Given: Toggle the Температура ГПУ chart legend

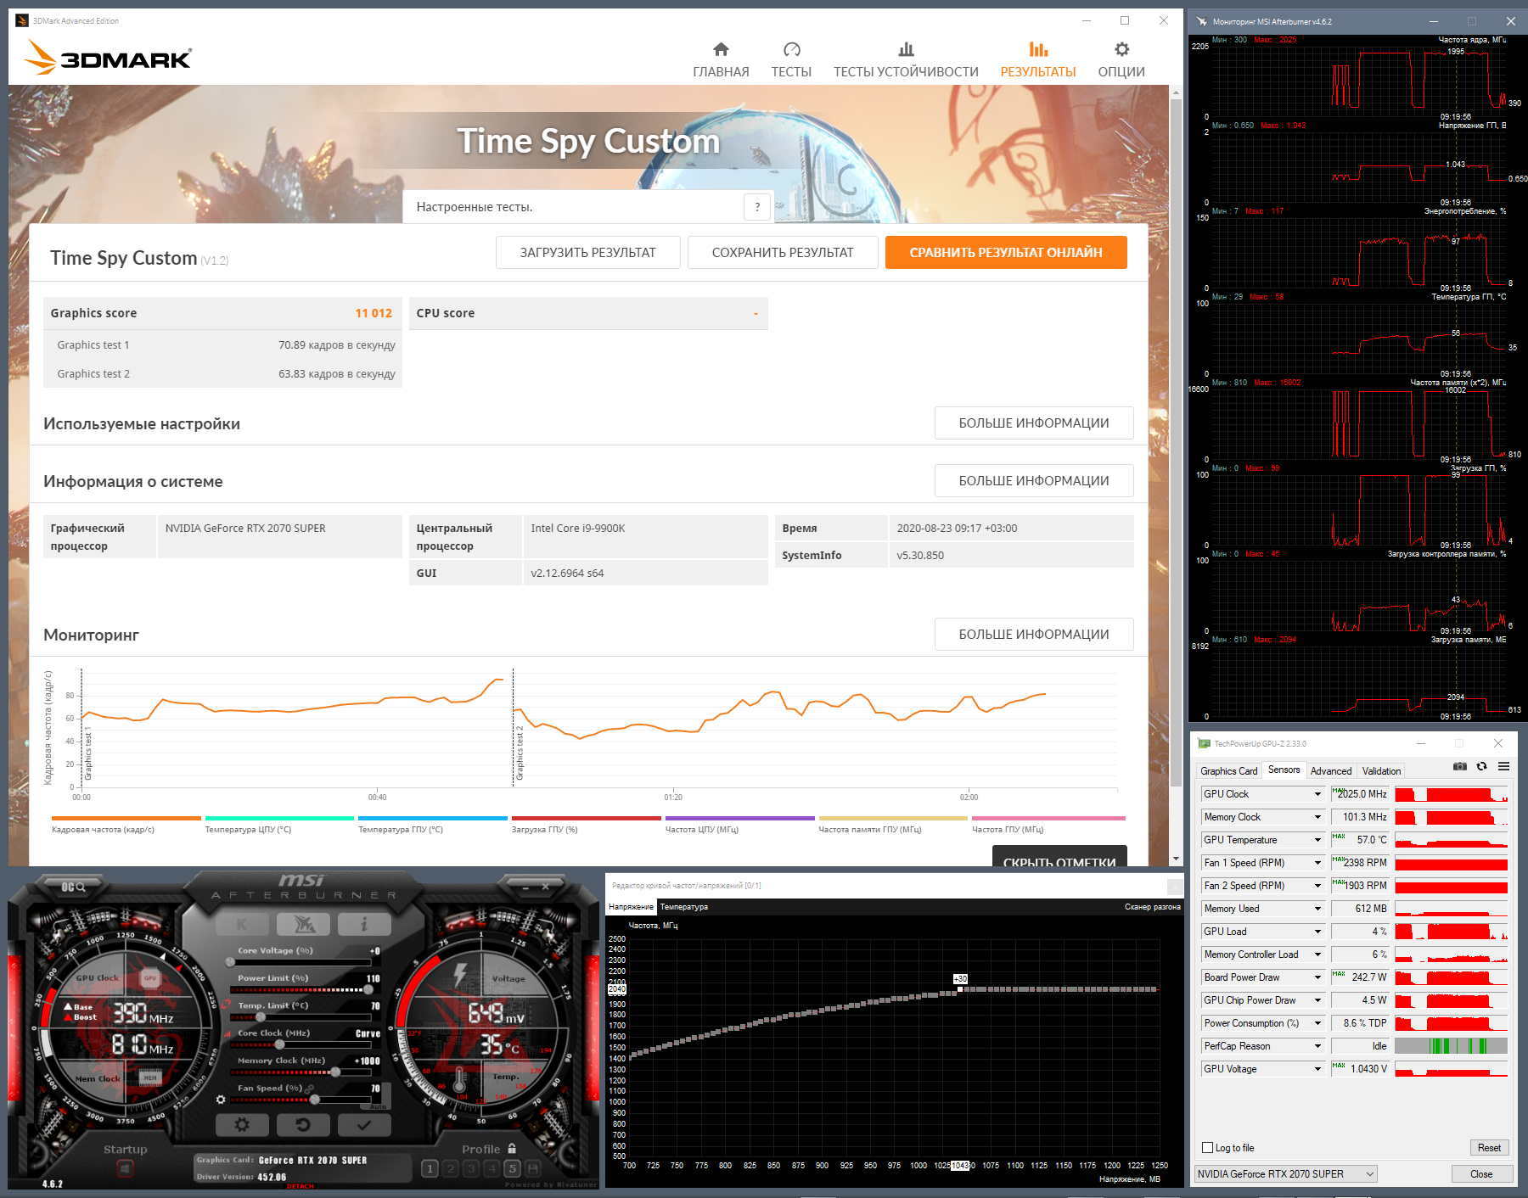Looking at the screenshot, I should click(433, 825).
